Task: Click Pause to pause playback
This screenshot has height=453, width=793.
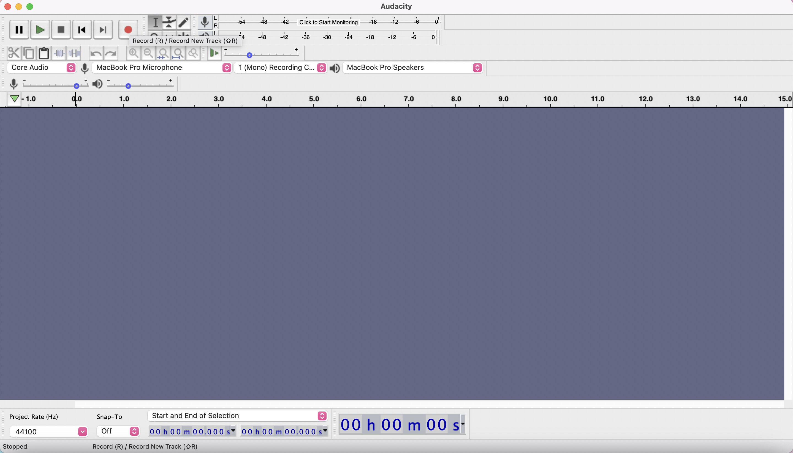Action: click(20, 30)
